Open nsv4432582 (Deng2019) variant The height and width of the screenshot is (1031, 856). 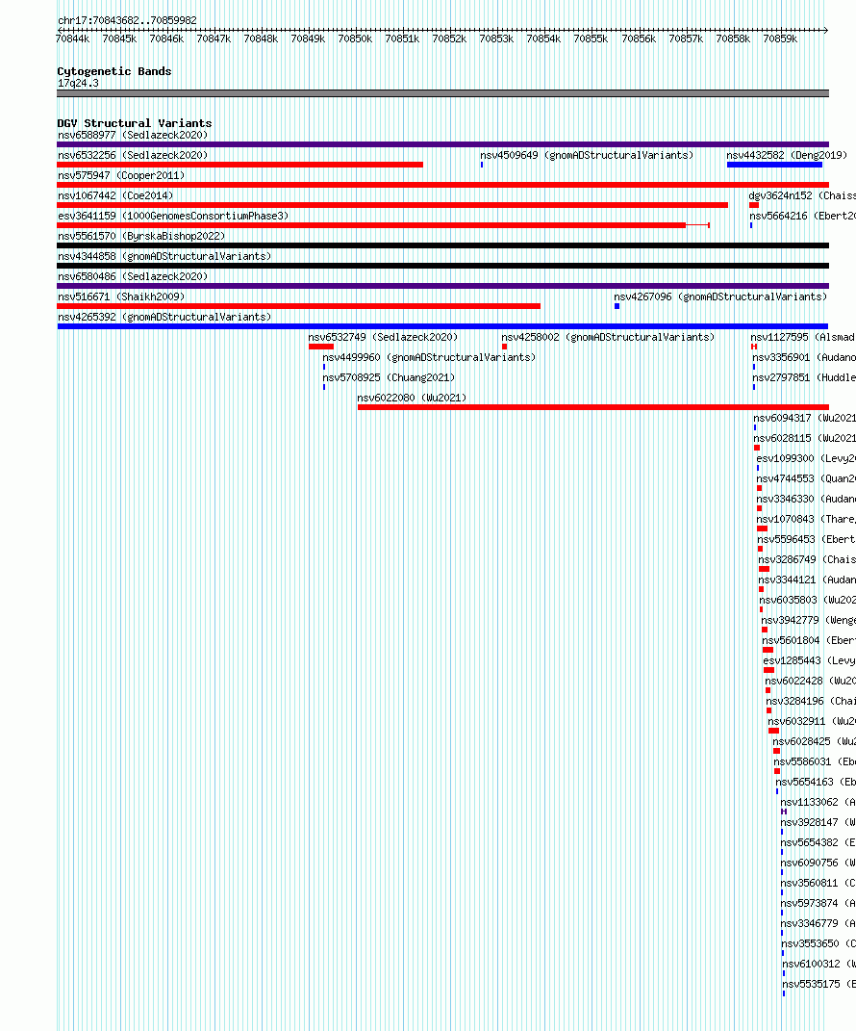coord(787,155)
